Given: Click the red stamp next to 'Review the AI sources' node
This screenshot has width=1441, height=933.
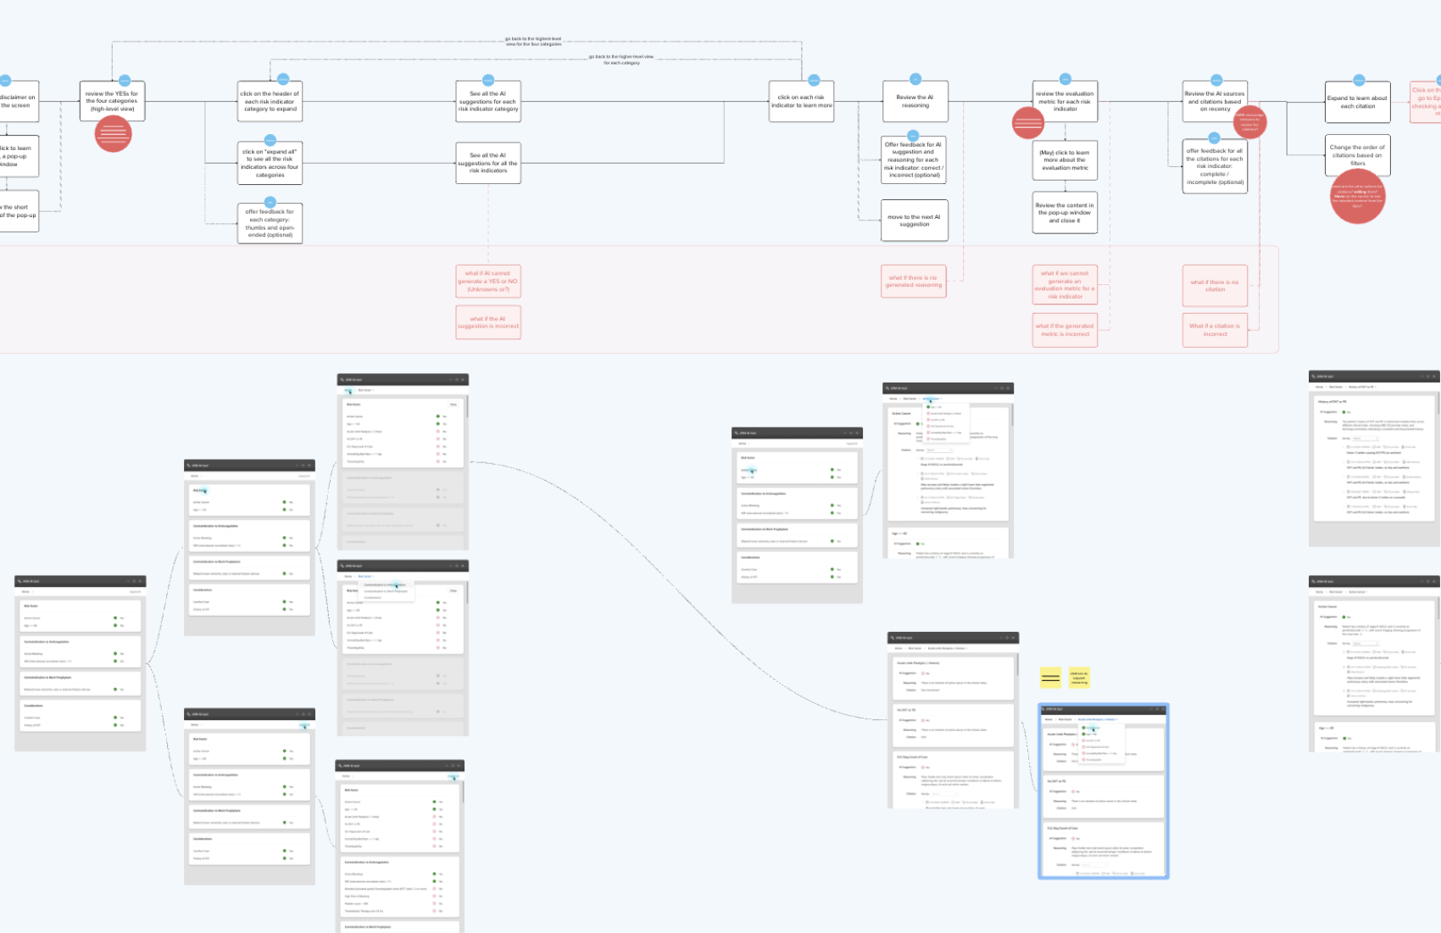Looking at the screenshot, I should click(x=1249, y=122).
